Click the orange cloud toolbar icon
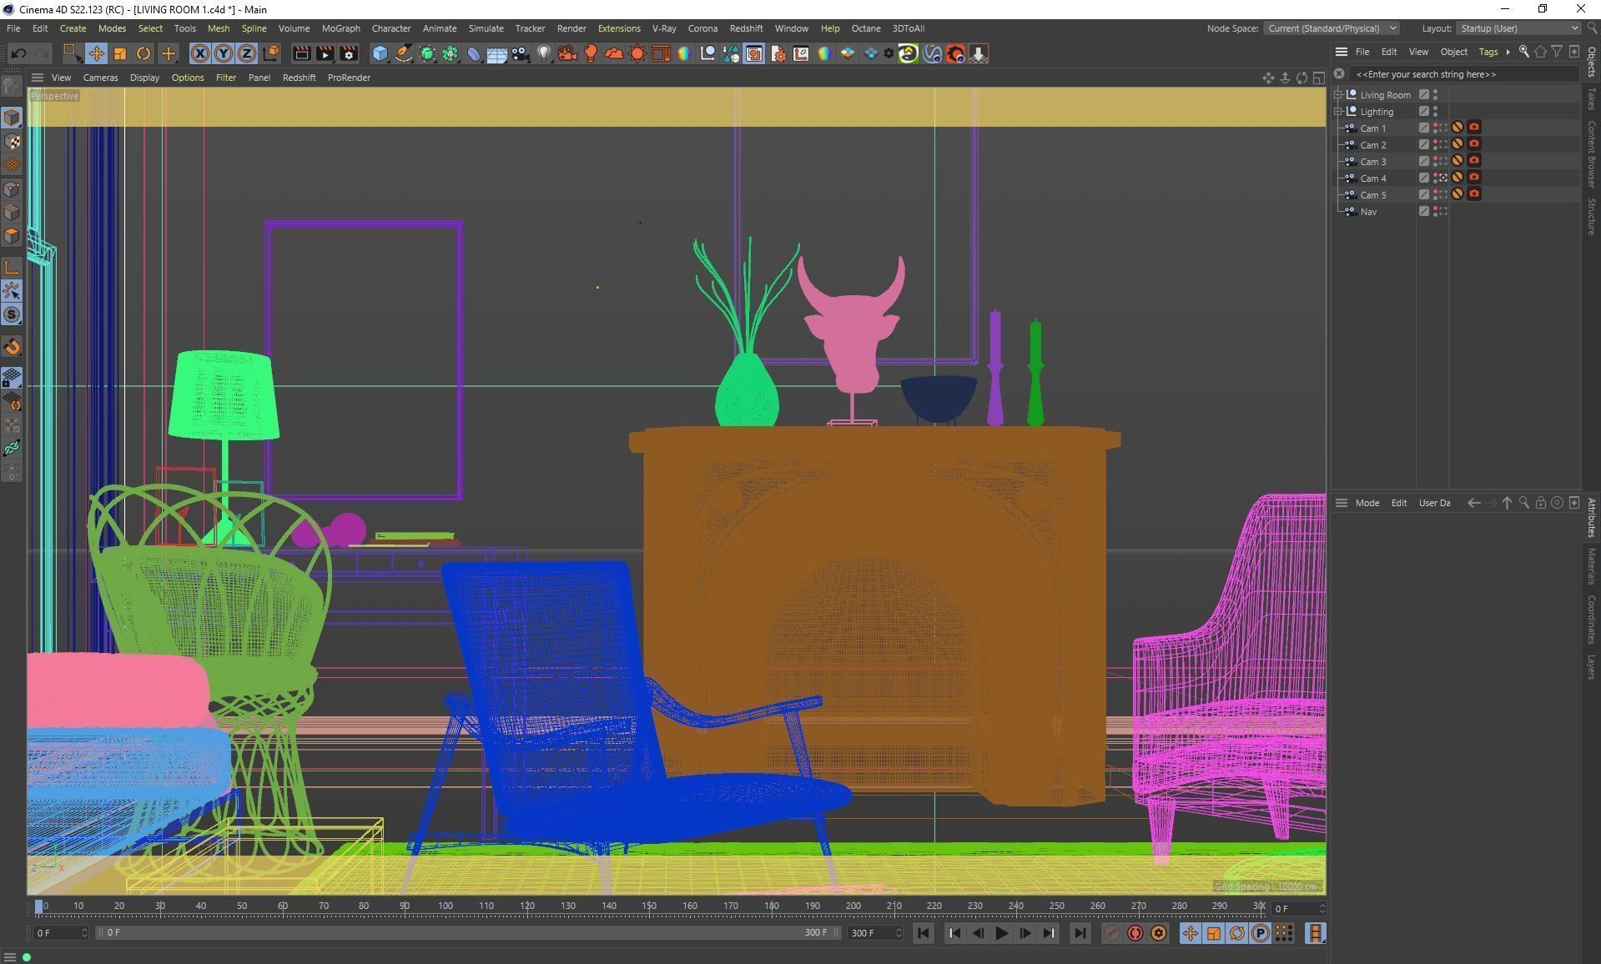Image resolution: width=1601 pixels, height=964 pixels. click(614, 54)
